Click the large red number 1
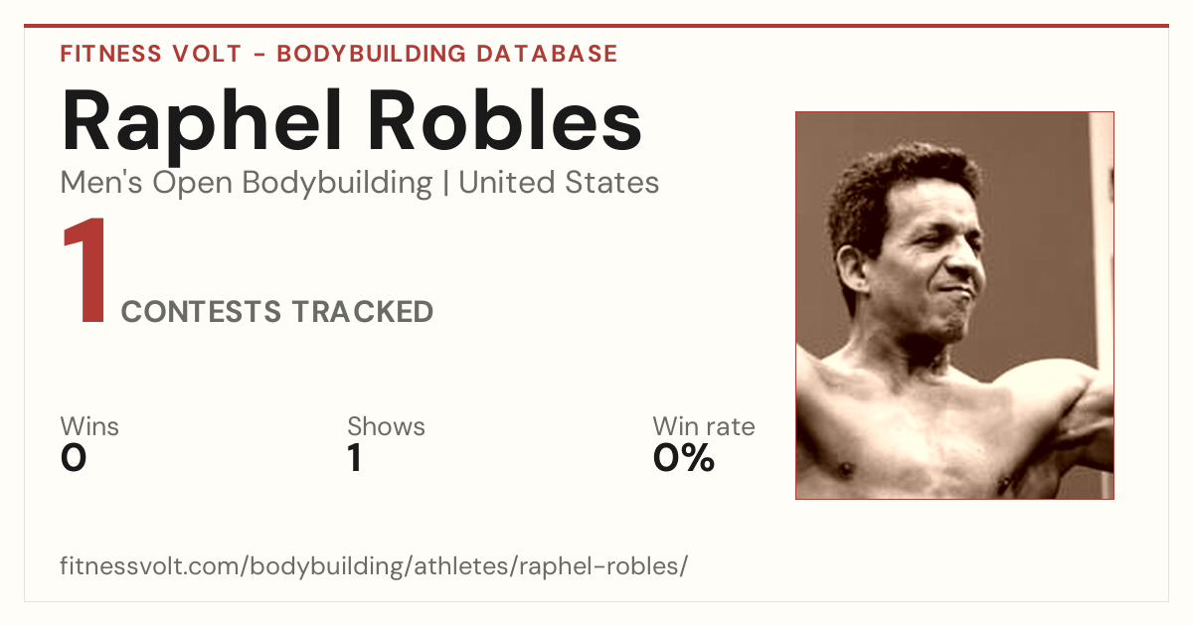The image size is (1193, 626). 85,272
